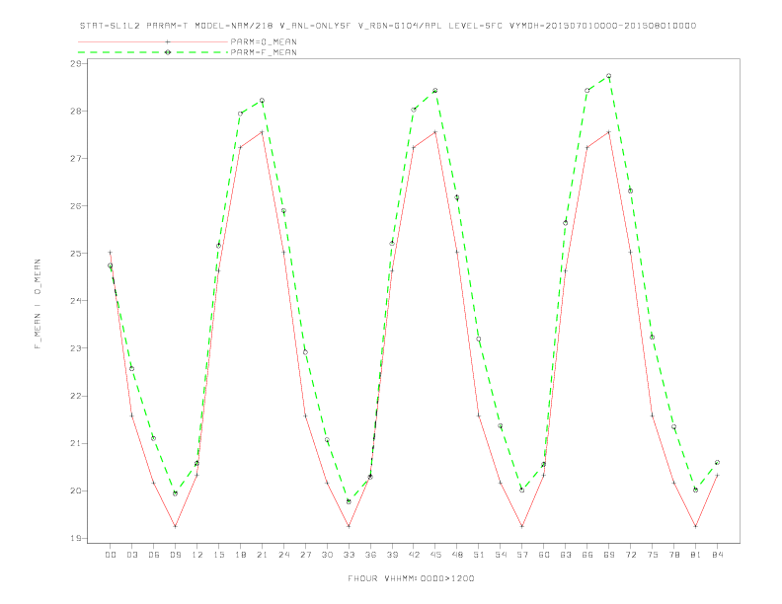Click the y-axis tick label 20
Screen dimensions: 782x604
coord(76,491)
